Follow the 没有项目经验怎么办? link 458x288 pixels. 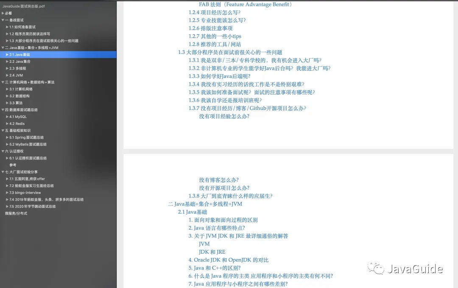[x=224, y=116]
